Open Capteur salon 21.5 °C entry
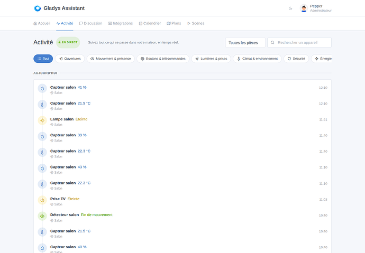Image resolution: width=365 pixels, height=253 pixels. pos(182,233)
